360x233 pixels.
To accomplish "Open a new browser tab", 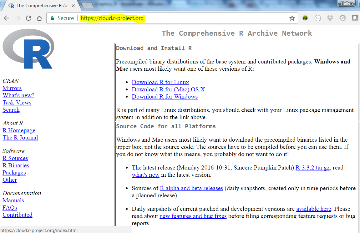I will (88, 6).
